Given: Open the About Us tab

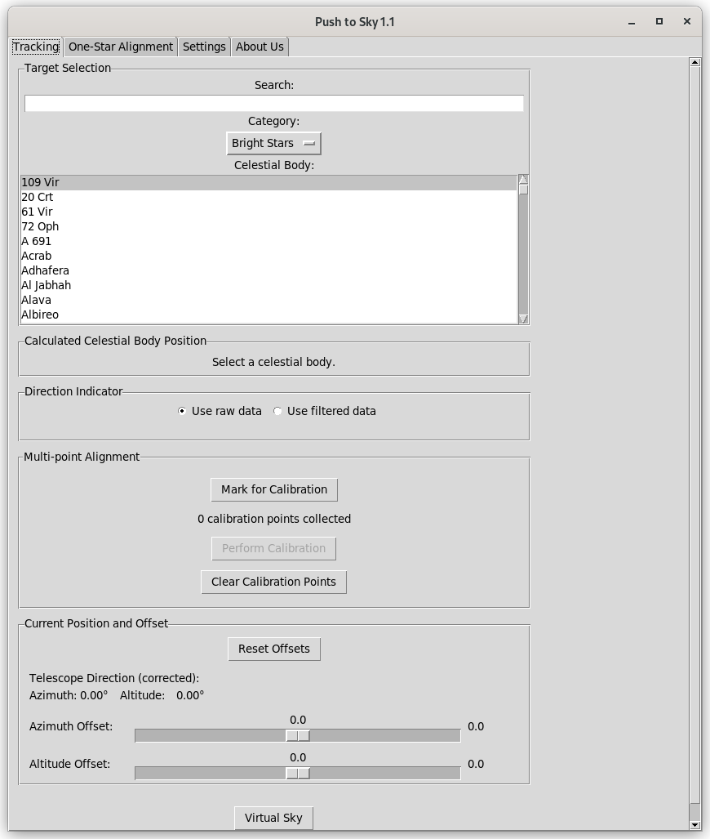Looking at the screenshot, I should coord(260,47).
